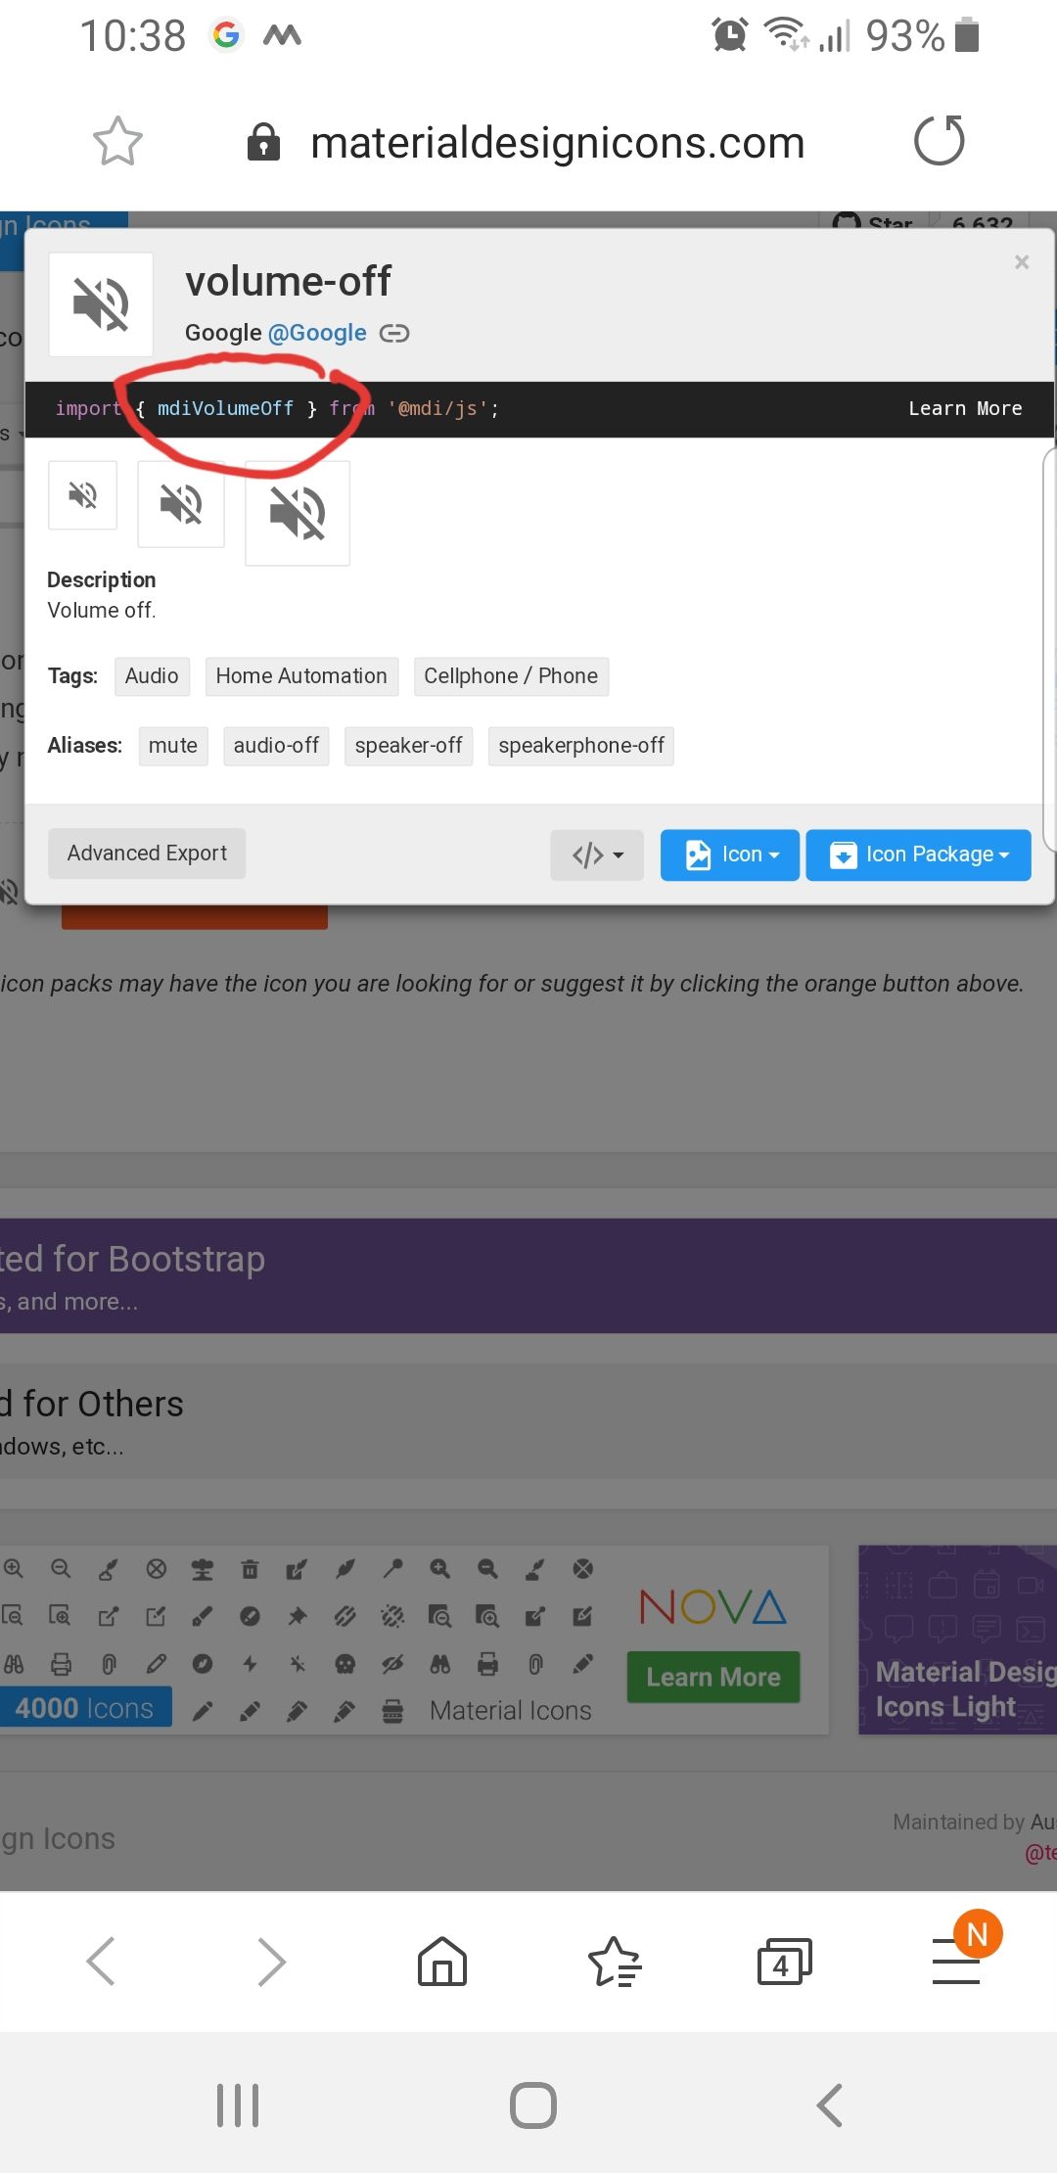Open Advanced Export
Viewport: 1057px width, 2173px height.
click(147, 854)
